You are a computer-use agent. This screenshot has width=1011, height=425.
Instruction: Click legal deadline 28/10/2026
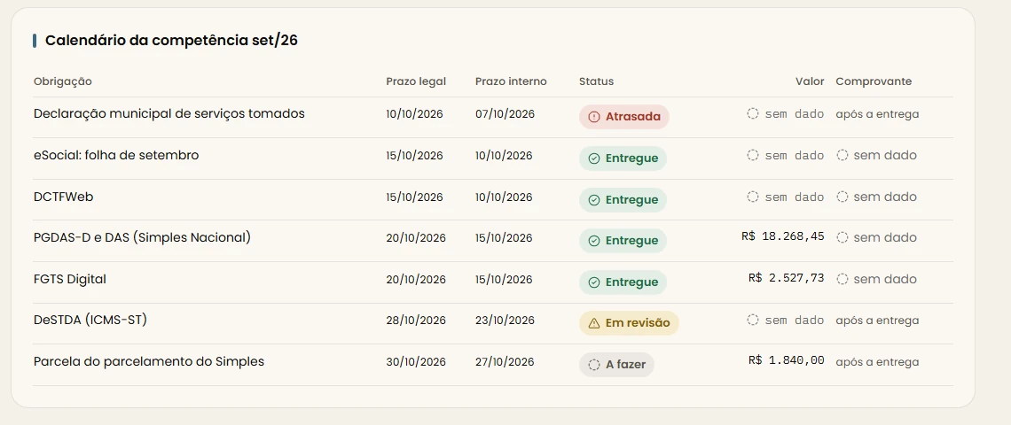[416, 321]
